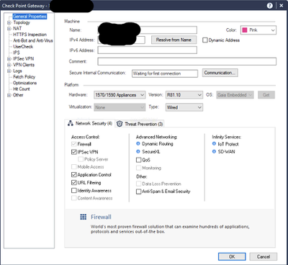Click the Dynamic Routing info icon
This screenshot has width=288, height=265.
(x=138, y=143)
